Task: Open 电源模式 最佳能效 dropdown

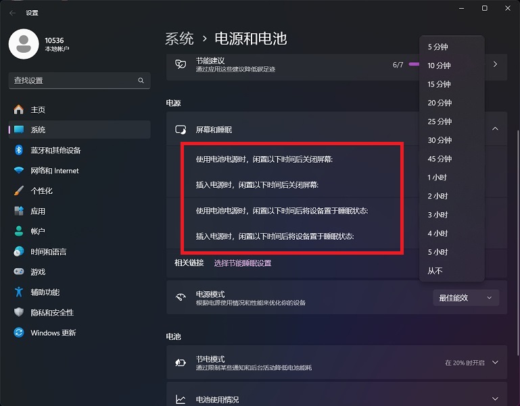Action: 466,298
